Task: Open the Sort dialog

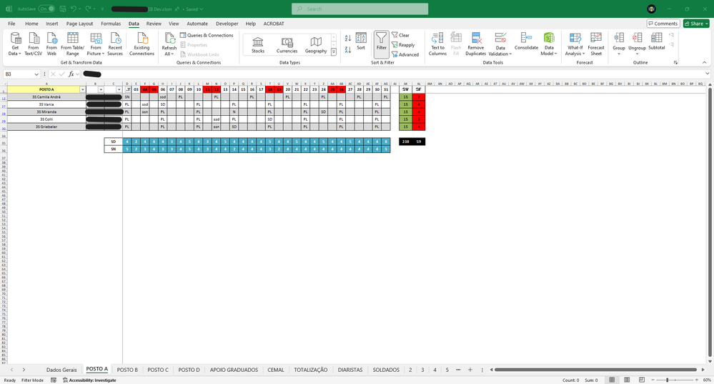Action: click(361, 41)
